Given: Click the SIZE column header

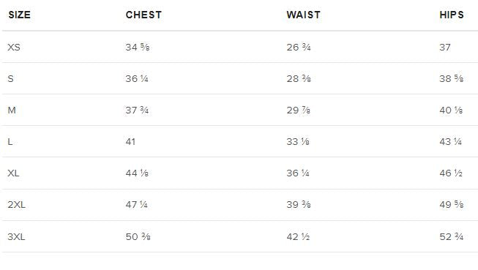Looking at the screenshot, I should (x=20, y=15).
